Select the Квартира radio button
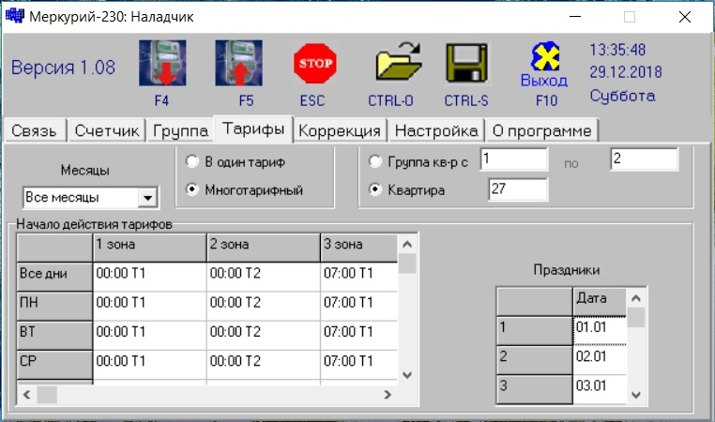The image size is (715, 422). tap(374, 189)
